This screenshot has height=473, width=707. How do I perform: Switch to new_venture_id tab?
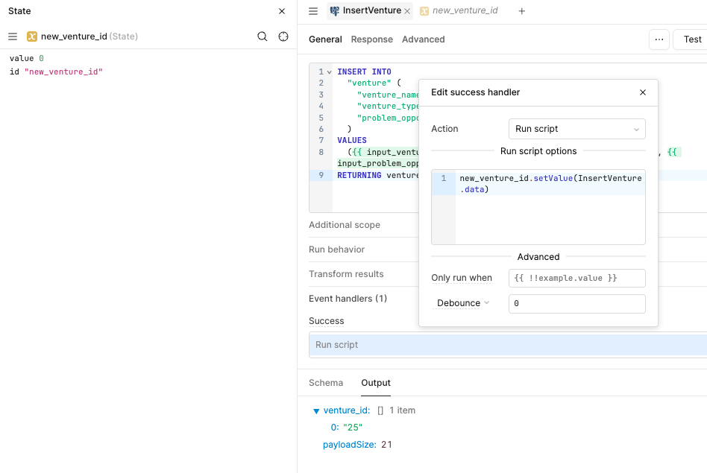(x=465, y=11)
